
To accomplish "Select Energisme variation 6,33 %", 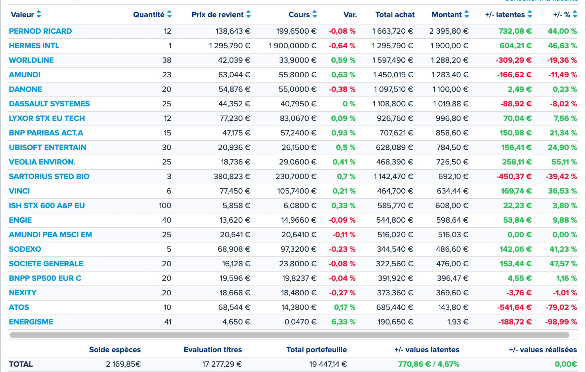I will 344,322.
